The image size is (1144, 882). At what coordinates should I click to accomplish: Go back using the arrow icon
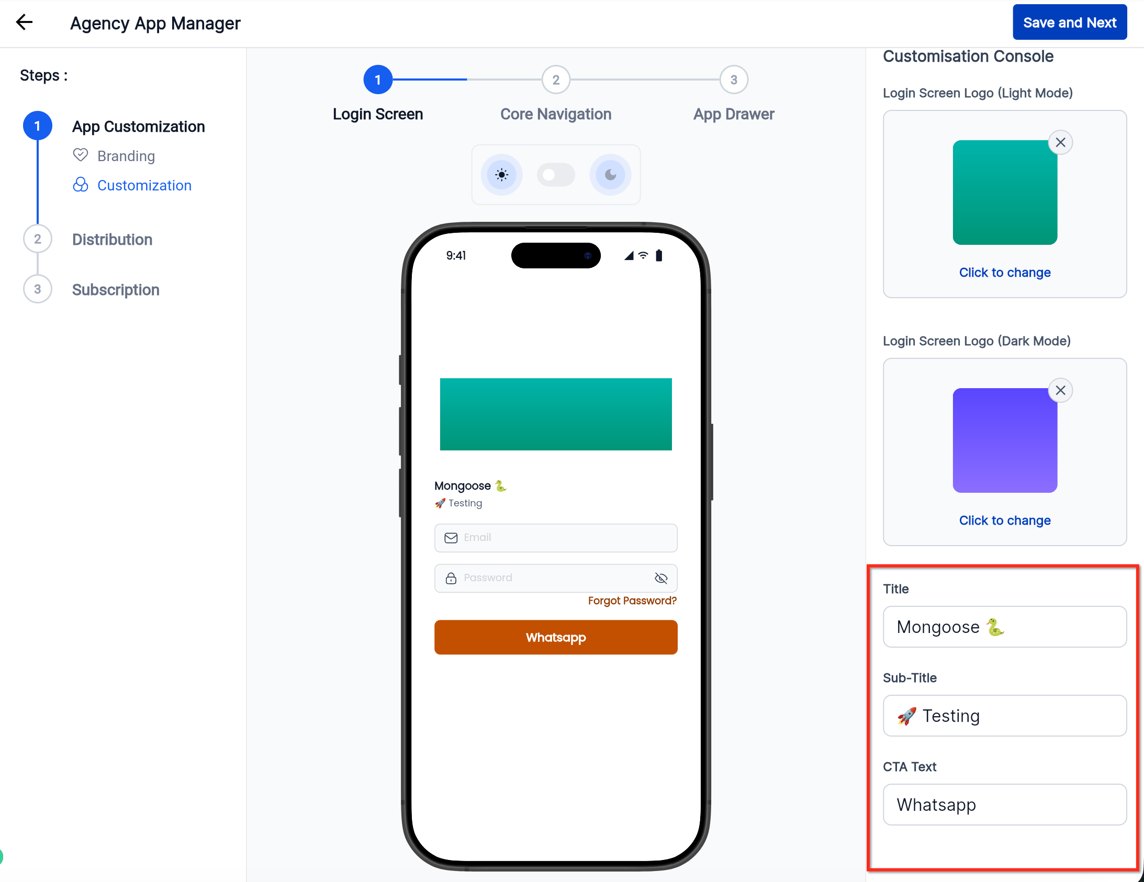pyautogui.click(x=24, y=22)
